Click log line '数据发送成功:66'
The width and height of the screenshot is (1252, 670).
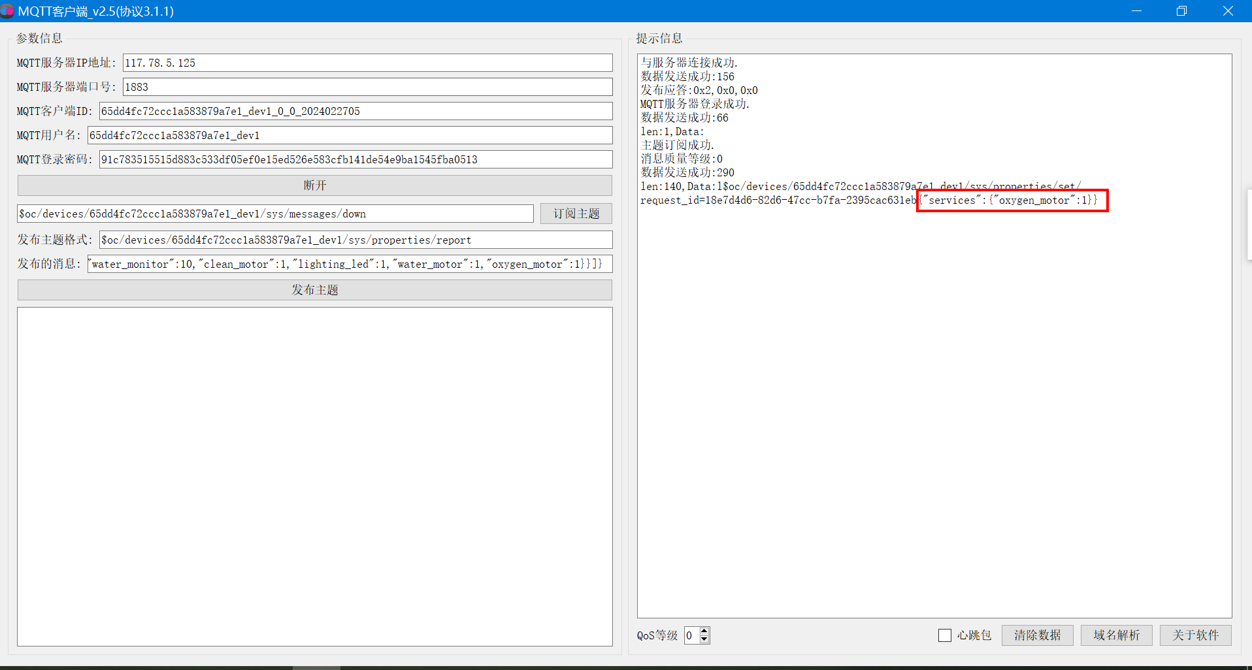tap(685, 118)
